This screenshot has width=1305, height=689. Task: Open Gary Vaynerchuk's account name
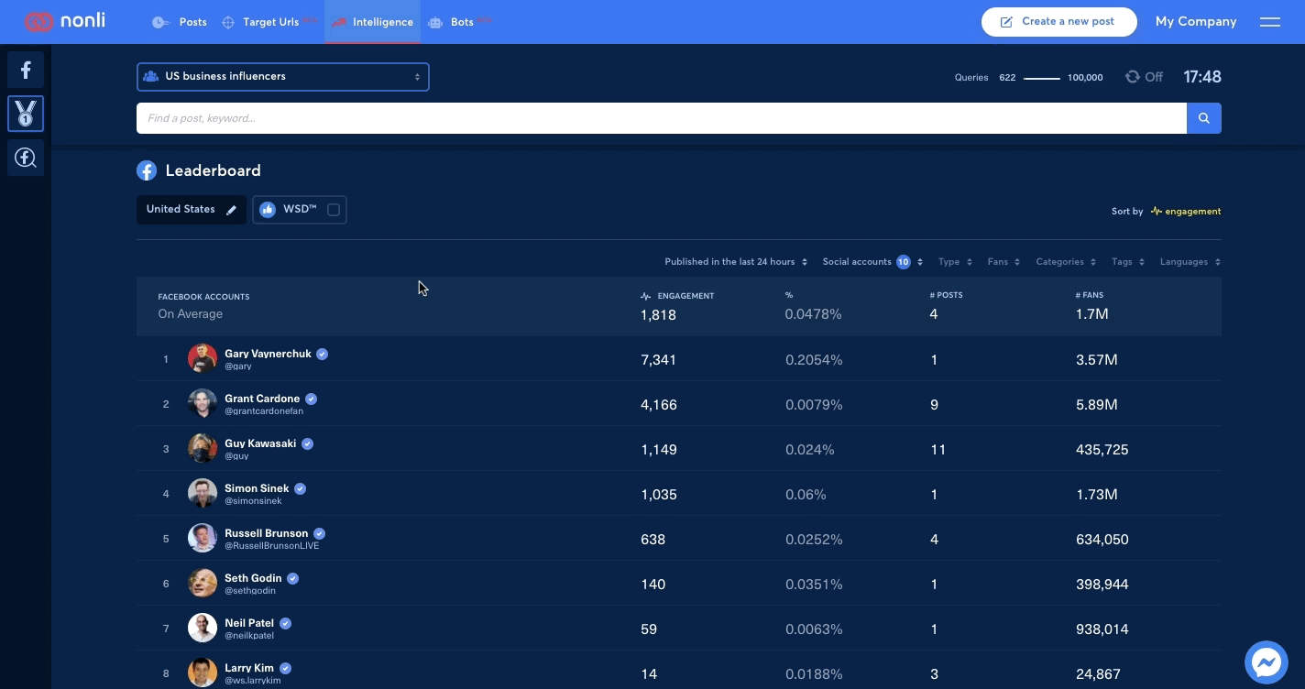(x=268, y=354)
